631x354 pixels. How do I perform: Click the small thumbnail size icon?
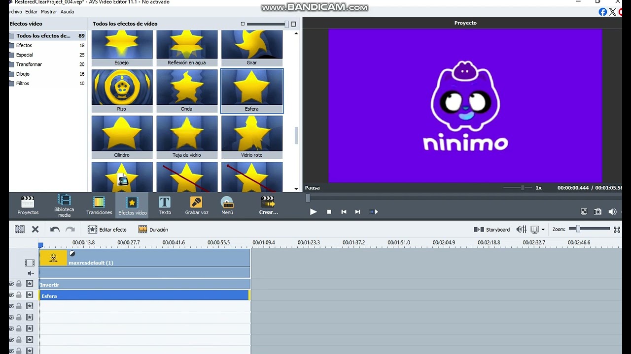243,24
